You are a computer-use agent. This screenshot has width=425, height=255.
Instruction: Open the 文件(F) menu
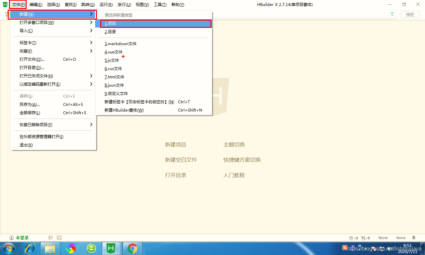tap(18, 5)
